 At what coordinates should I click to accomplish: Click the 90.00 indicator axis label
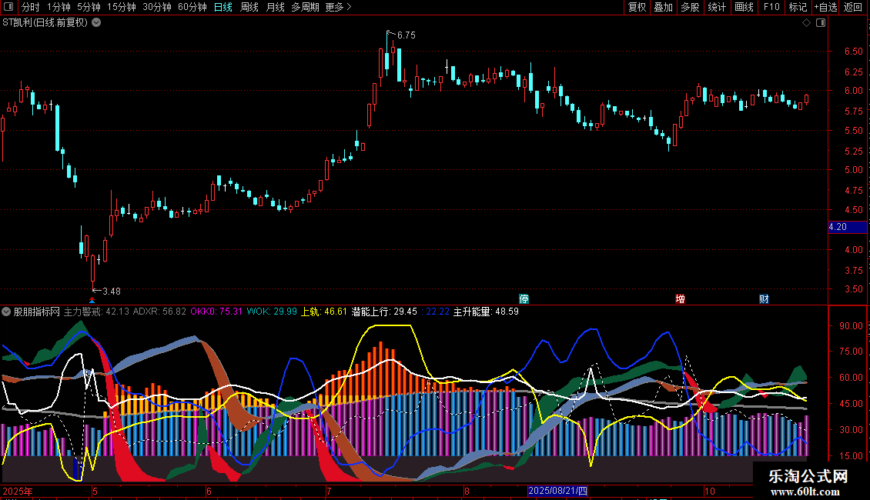pyautogui.click(x=851, y=326)
